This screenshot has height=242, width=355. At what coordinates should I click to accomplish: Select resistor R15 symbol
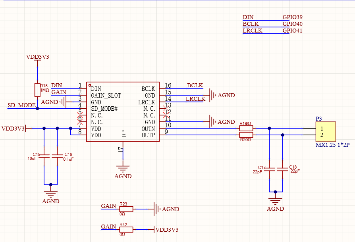click(37, 90)
